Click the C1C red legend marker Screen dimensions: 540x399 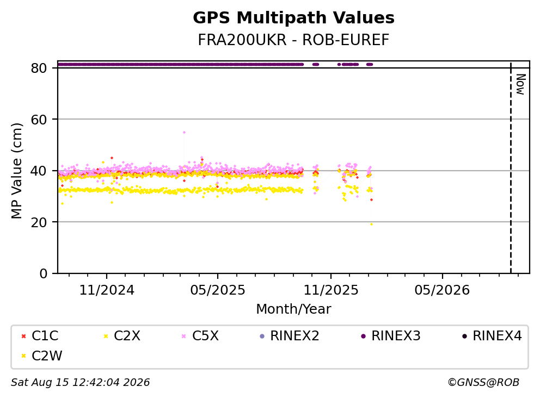[x=24, y=336]
